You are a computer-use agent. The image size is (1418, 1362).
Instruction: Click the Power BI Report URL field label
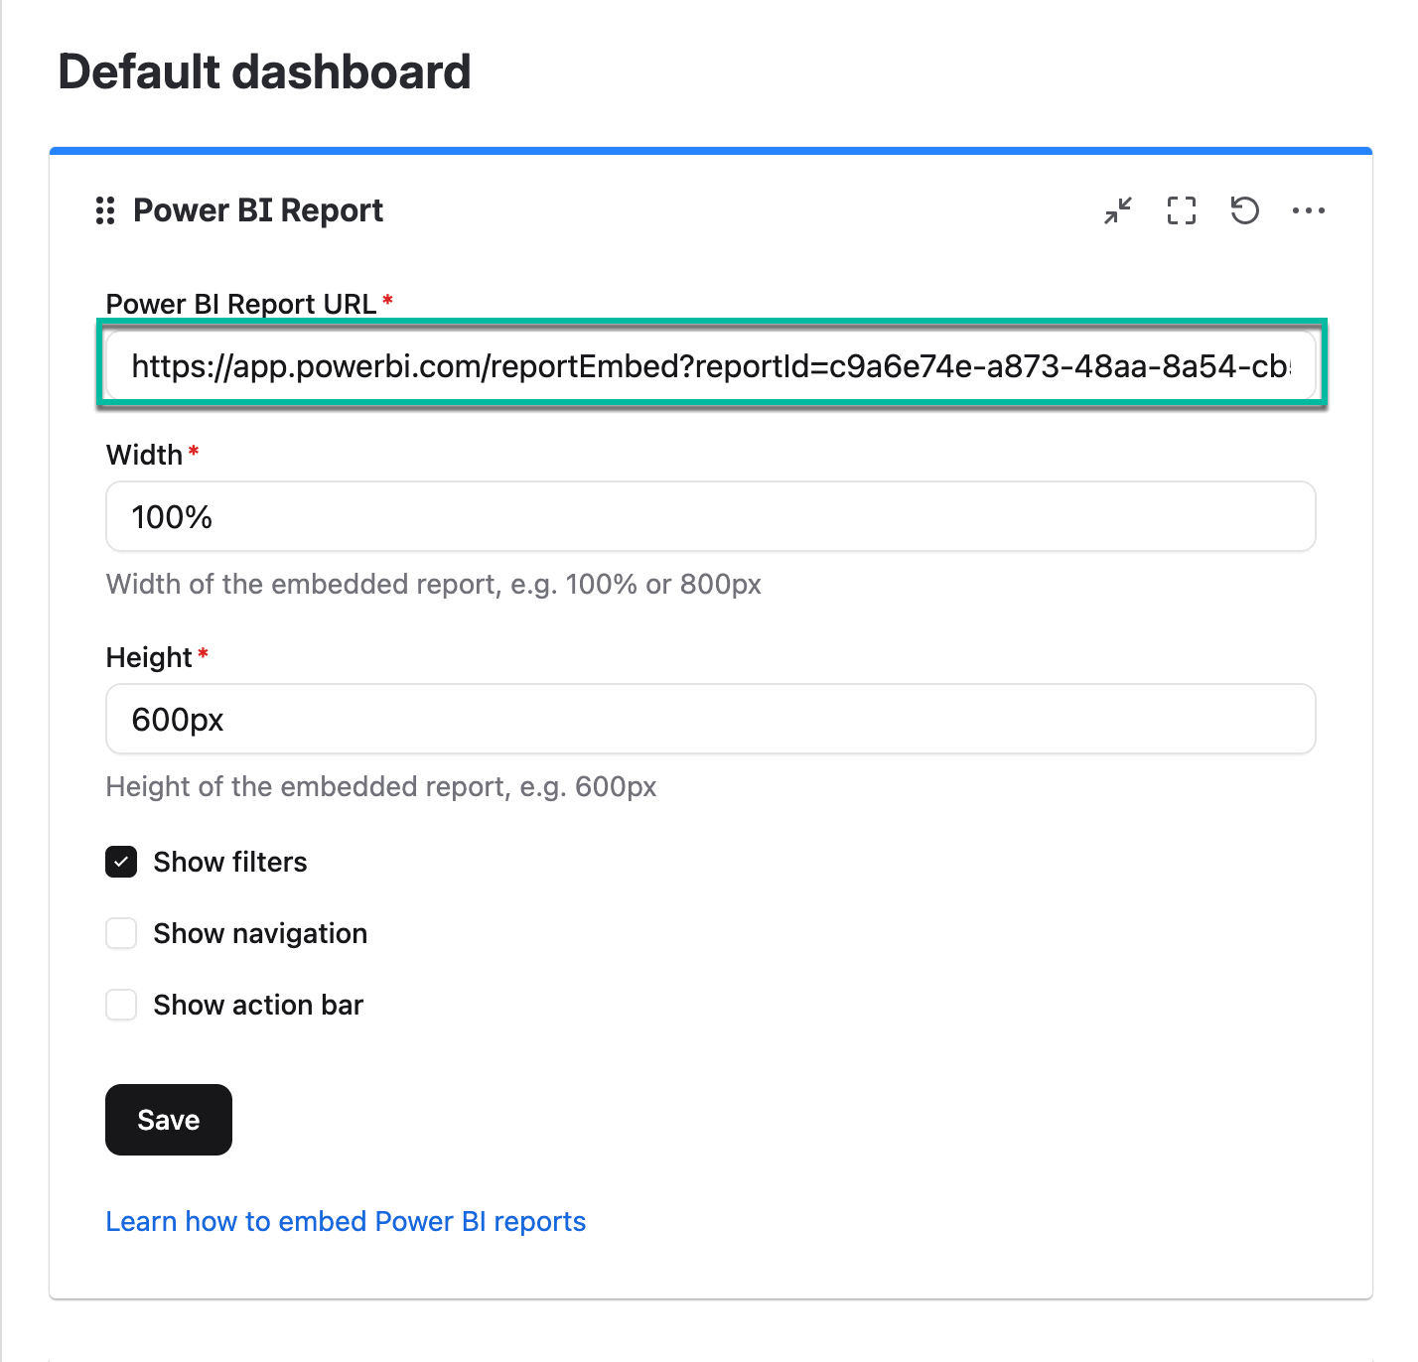[241, 304]
